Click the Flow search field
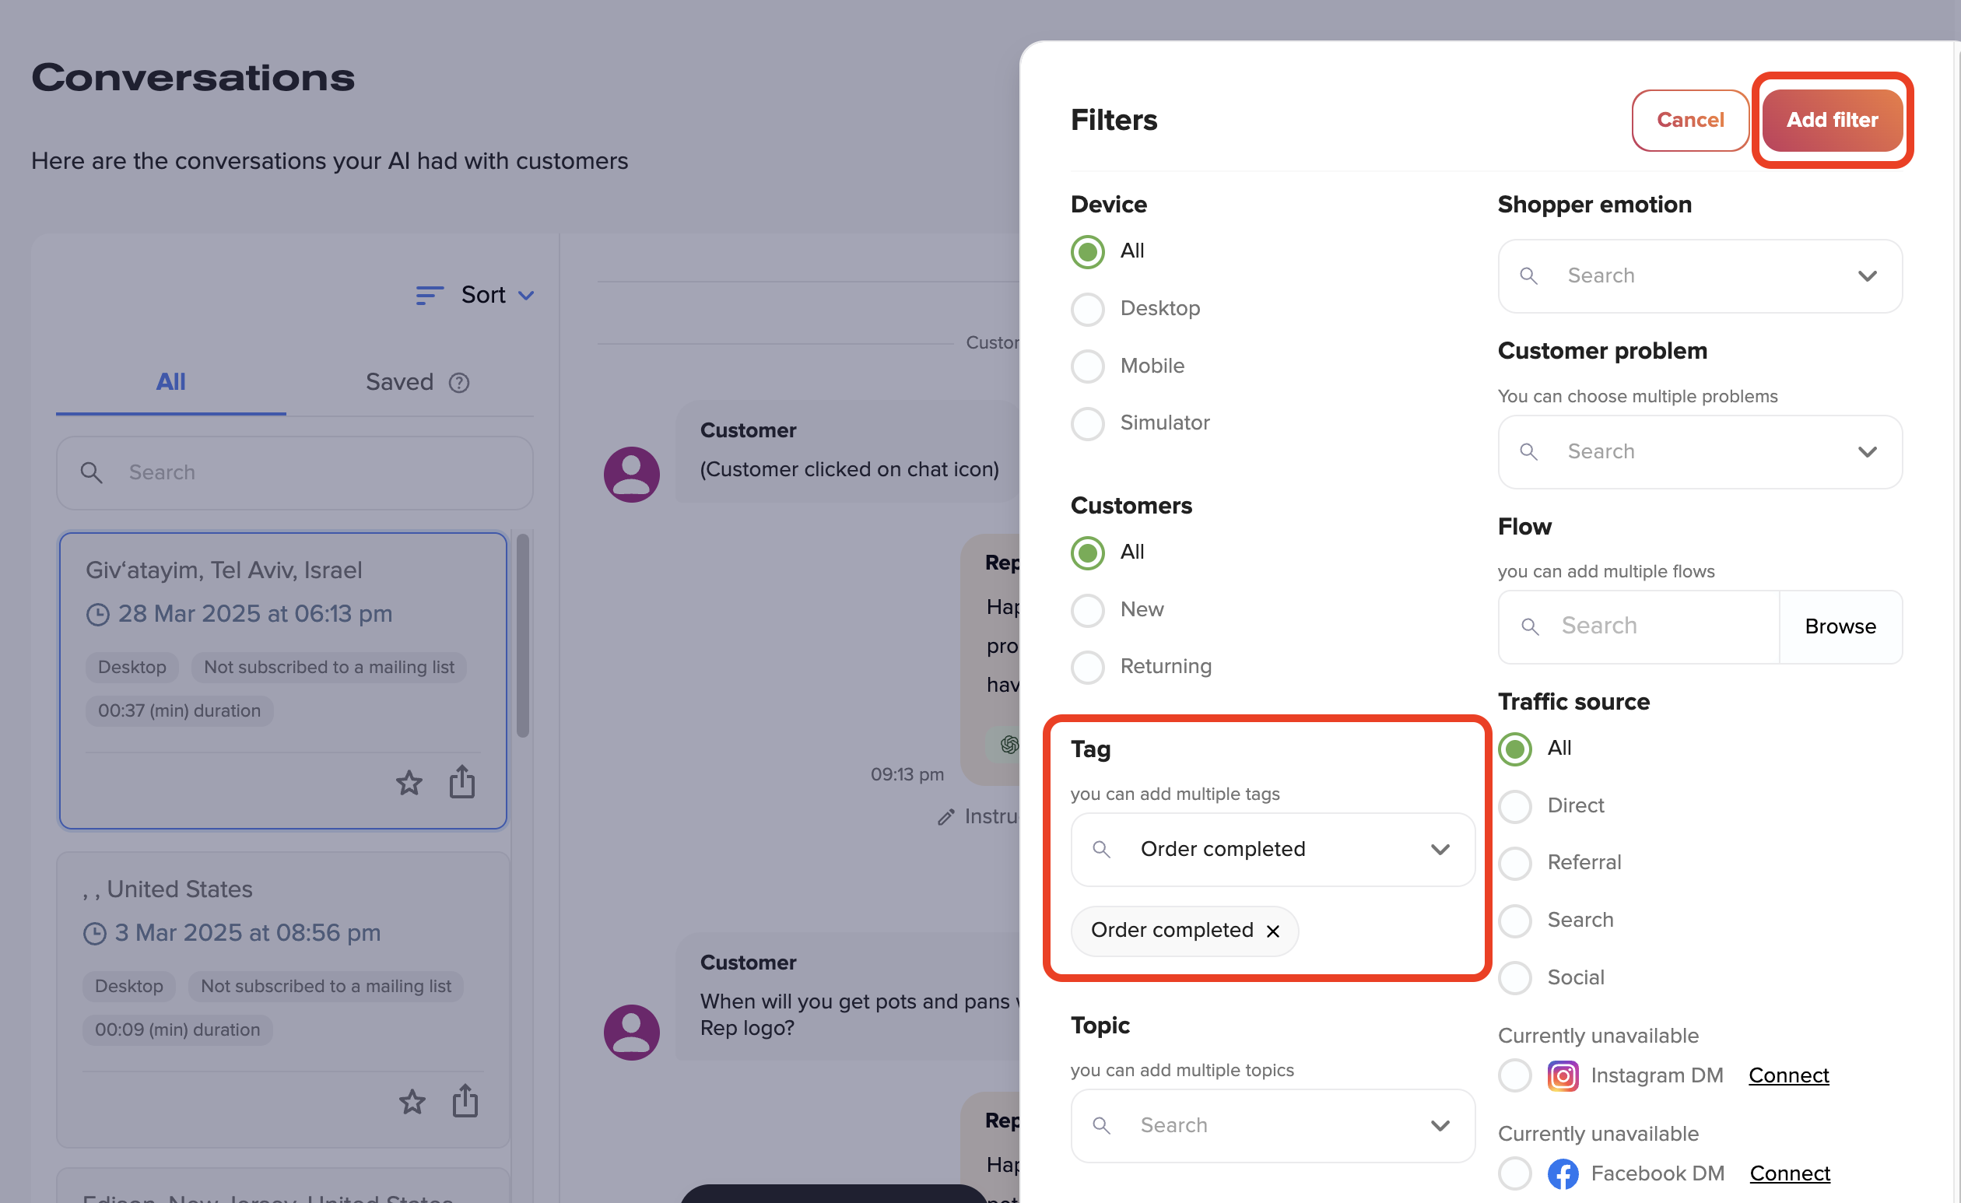 pyautogui.click(x=1639, y=626)
